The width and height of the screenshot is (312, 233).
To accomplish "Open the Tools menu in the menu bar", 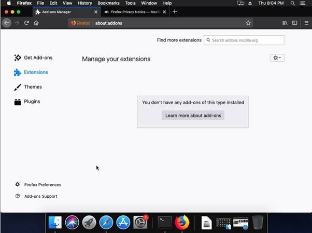I will (130, 3).
